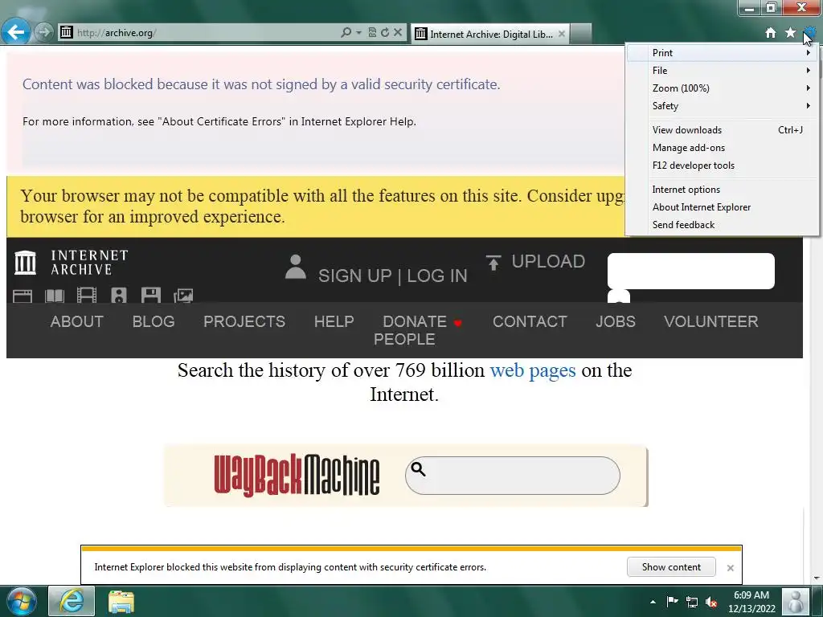823x617 pixels.
Task: Click Internet Explorer taskbar icon
Action: (x=72, y=601)
